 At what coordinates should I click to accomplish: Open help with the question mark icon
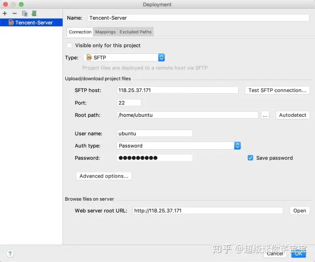(x=10, y=254)
